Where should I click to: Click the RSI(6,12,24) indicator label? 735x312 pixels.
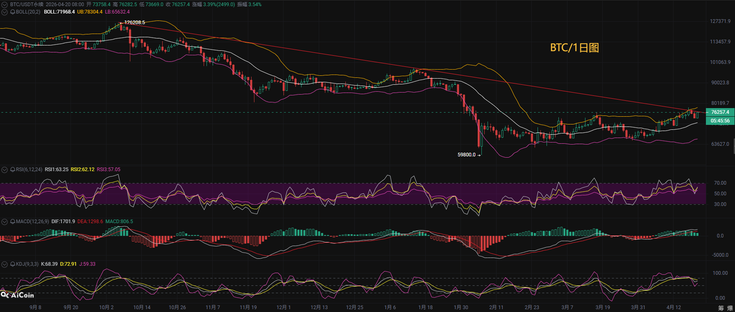click(29, 170)
